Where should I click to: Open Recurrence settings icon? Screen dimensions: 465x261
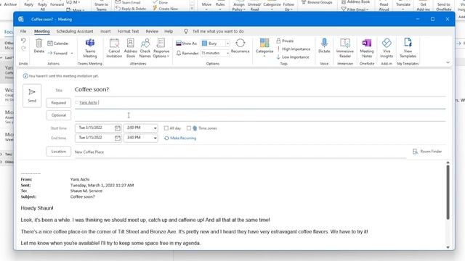point(240,46)
